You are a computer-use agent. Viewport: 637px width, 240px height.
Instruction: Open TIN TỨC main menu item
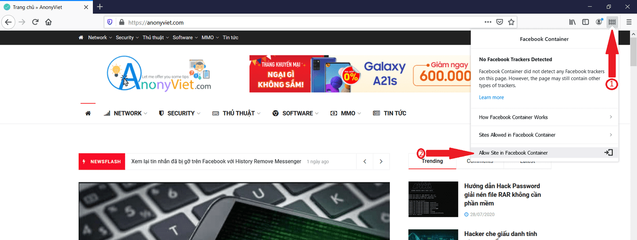pyautogui.click(x=390, y=113)
